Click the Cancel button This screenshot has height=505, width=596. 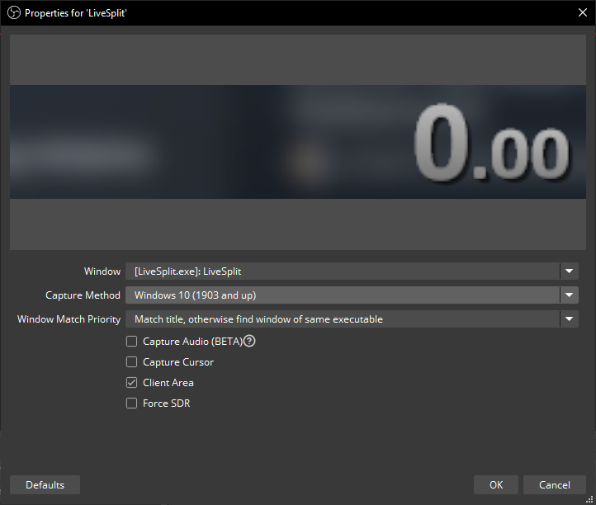point(555,485)
